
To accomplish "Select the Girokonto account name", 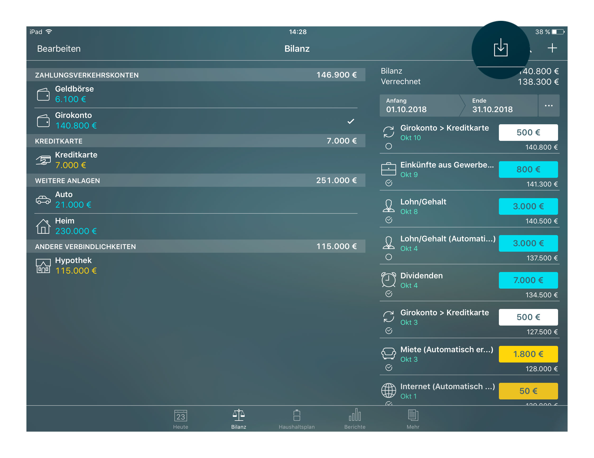I will (x=73, y=115).
